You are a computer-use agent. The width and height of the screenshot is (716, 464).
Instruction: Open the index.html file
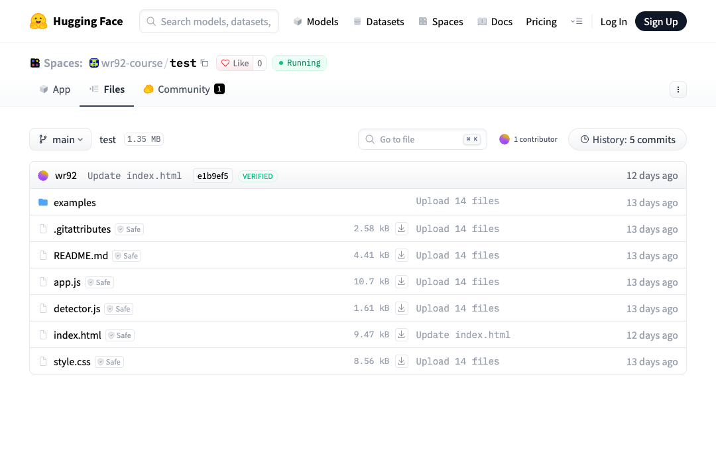(x=78, y=335)
